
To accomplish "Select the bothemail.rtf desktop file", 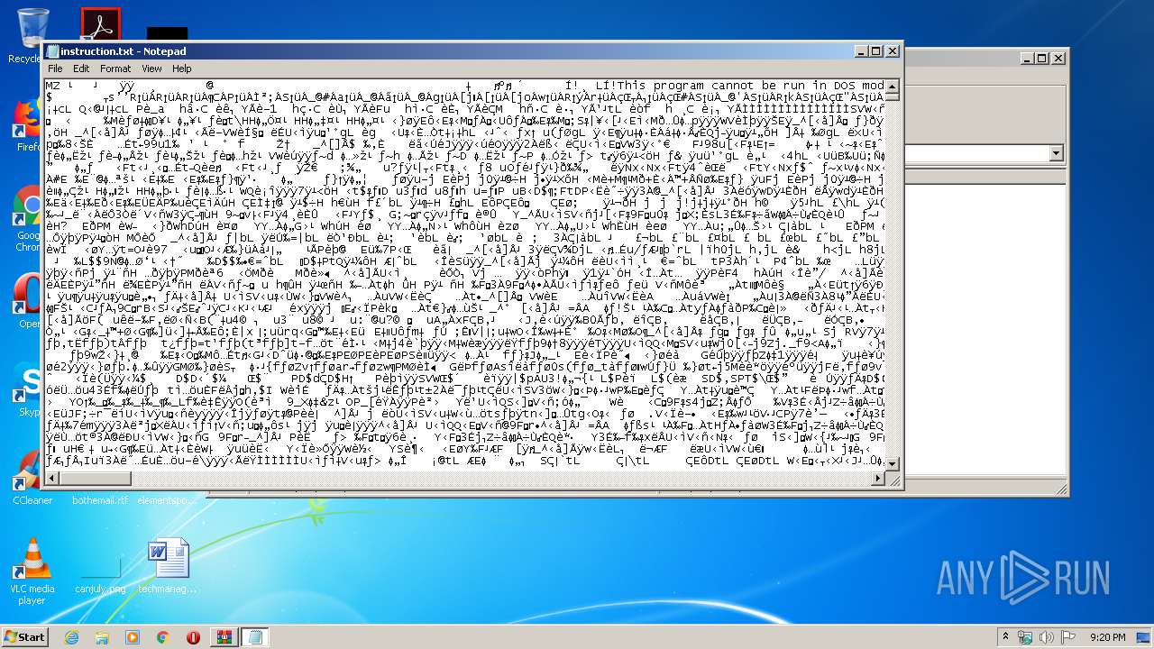I will 100,499.
